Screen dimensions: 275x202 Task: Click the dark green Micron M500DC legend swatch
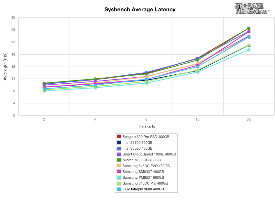119,160
